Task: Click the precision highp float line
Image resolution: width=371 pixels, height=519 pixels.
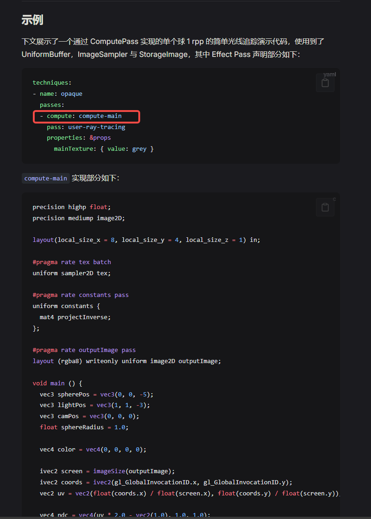Action: pyautogui.click(x=72, y=207)
